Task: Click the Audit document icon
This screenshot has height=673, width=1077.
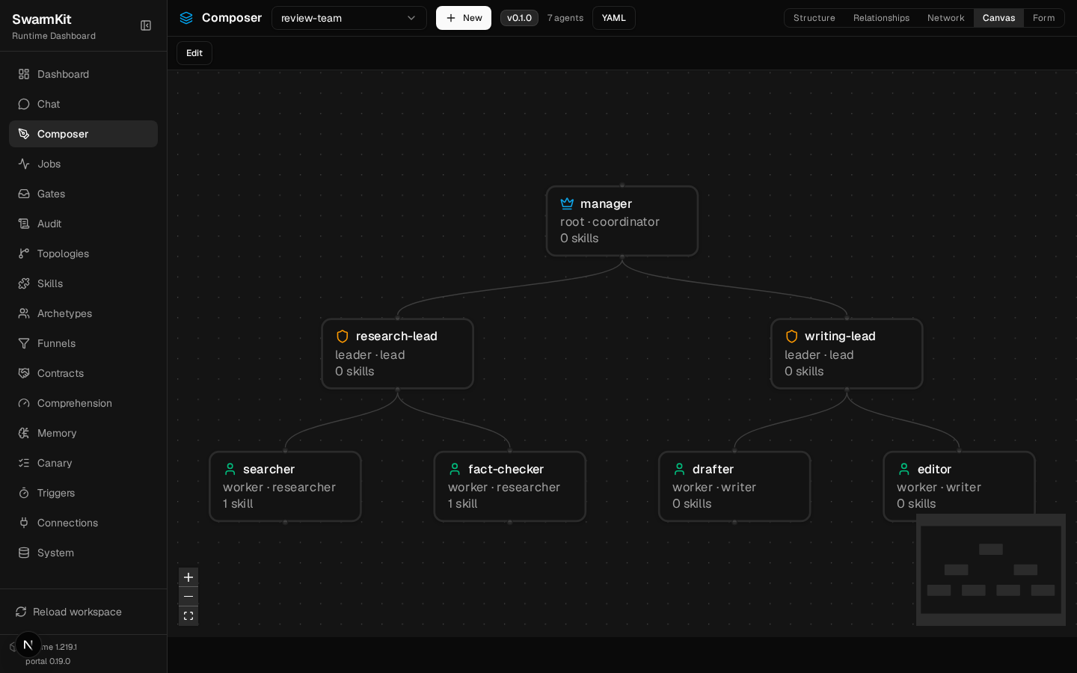Action: 24,224
